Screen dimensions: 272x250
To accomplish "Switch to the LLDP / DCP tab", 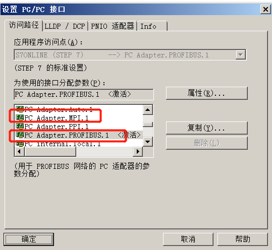I will tap(65, 26).
